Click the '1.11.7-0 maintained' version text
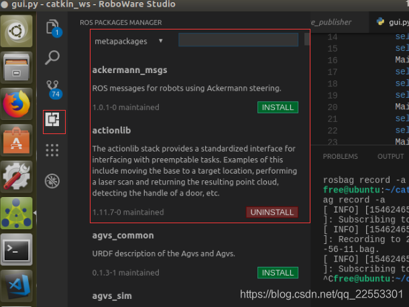This screenshot has width=409, height=307. 128,212
